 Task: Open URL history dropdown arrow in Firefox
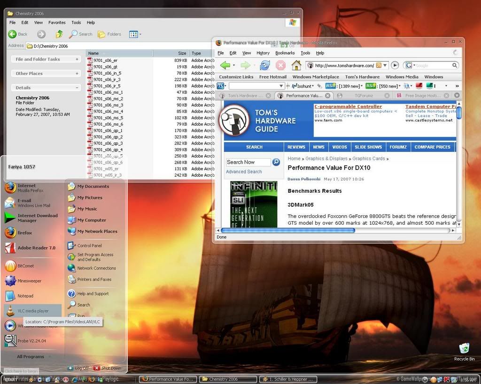[385, 65]
